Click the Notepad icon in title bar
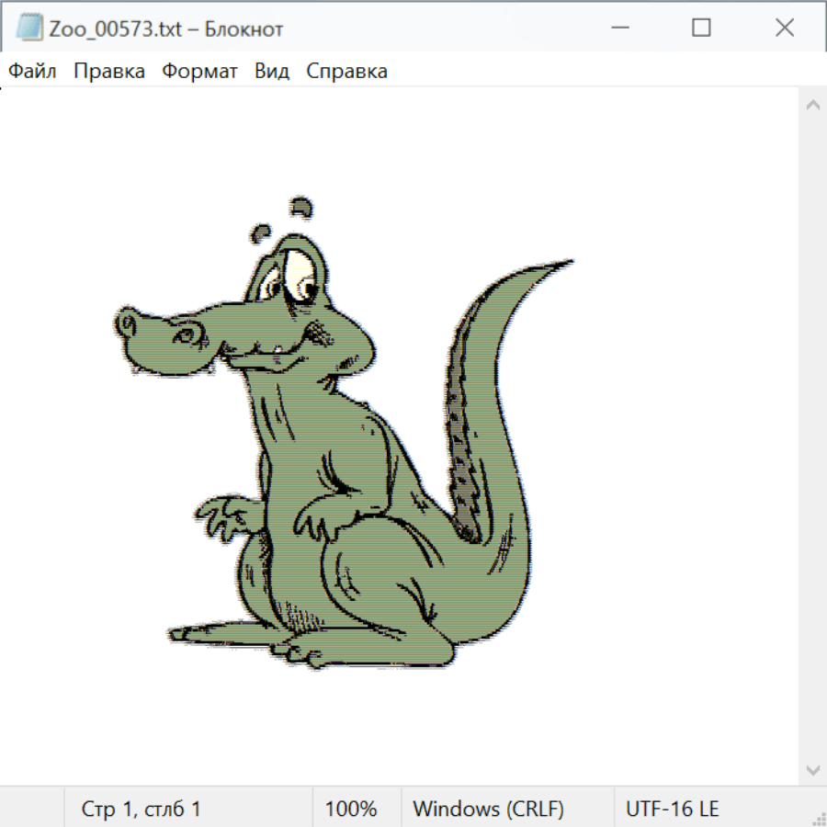Viewport: 827px width, 827px height. [29, 28]
